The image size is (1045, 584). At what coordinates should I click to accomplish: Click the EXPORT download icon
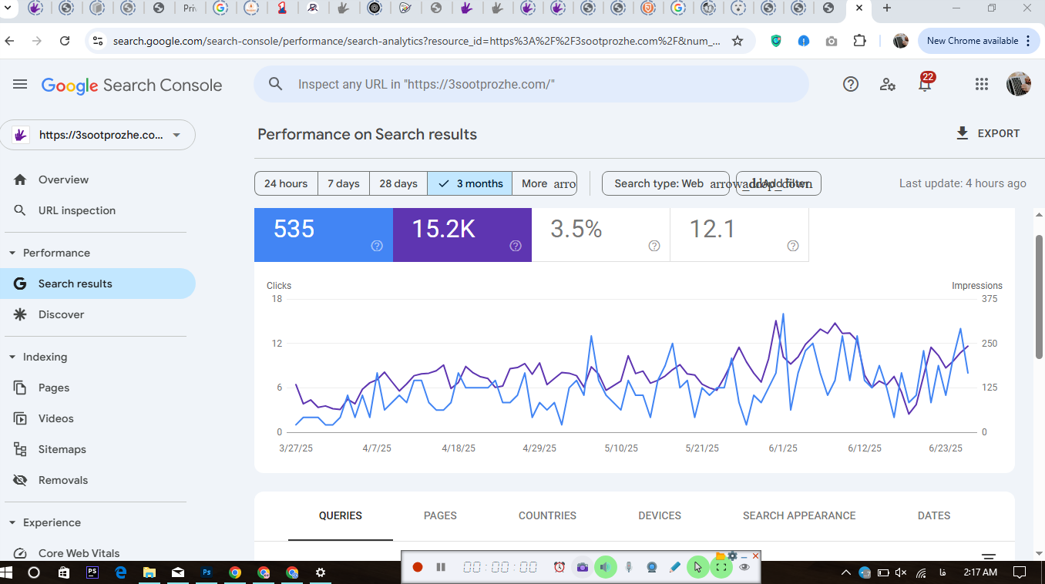point(962,133)
